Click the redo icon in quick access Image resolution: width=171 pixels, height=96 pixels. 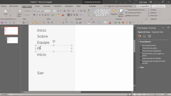[10, 22]
